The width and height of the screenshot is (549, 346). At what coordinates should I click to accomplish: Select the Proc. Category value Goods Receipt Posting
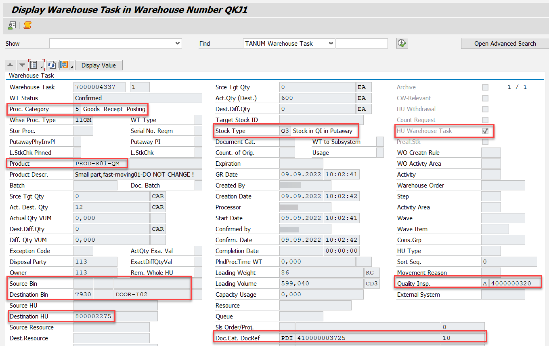point(114,109)
